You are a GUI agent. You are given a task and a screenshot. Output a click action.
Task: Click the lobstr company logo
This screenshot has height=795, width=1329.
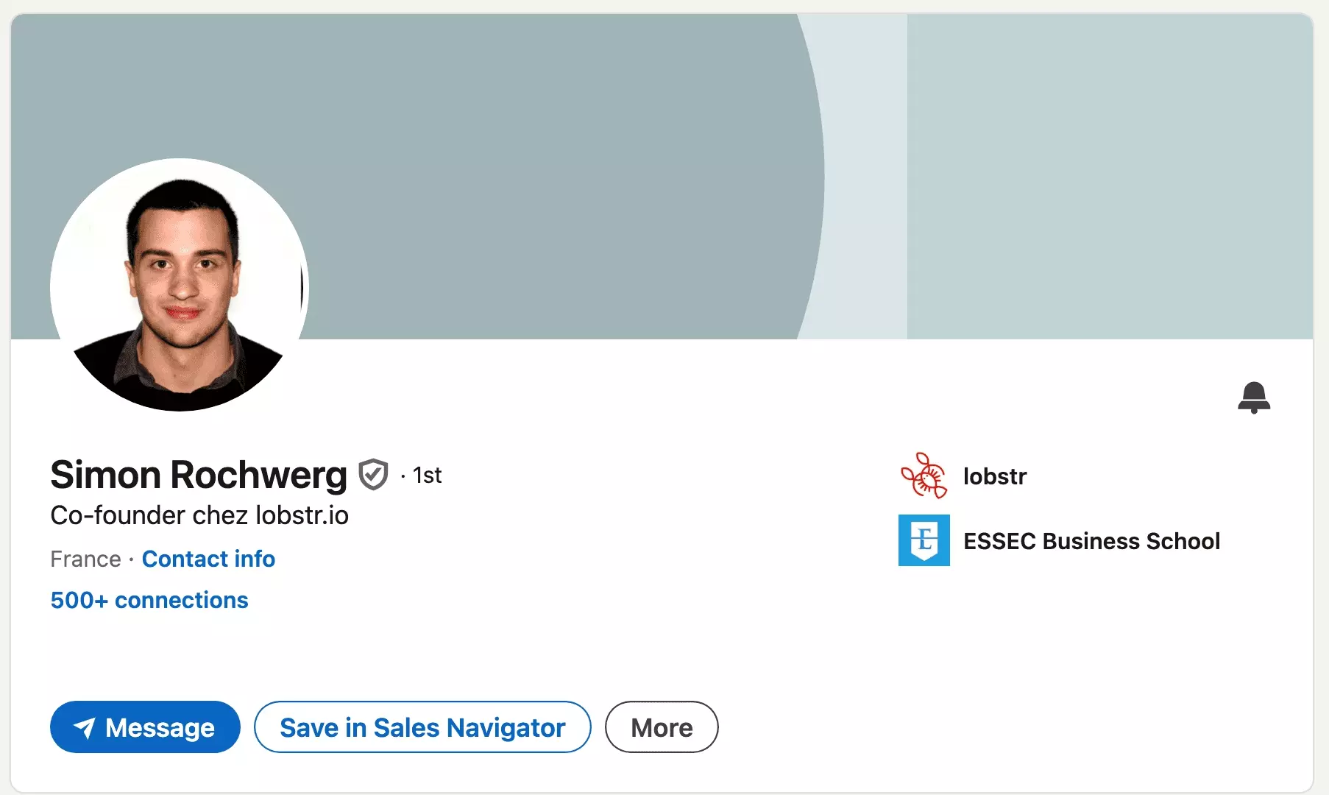[x=924, y=476]
